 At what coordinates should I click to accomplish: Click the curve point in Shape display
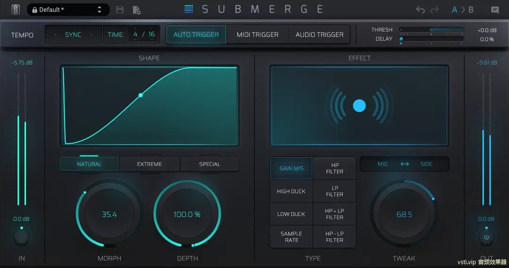[x=141, y=95]
